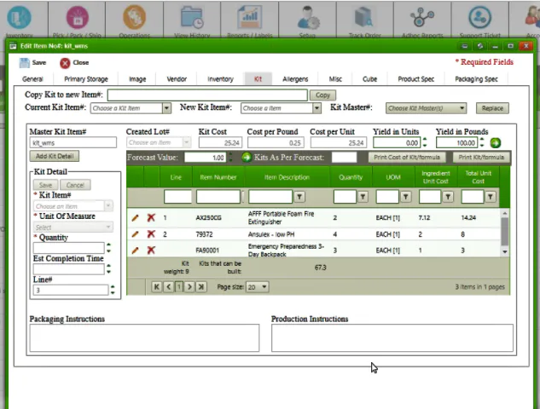Click the red Close icon
Image resolution: width=540 pixels, height=409 pixels.
click(x=65, y=63)
